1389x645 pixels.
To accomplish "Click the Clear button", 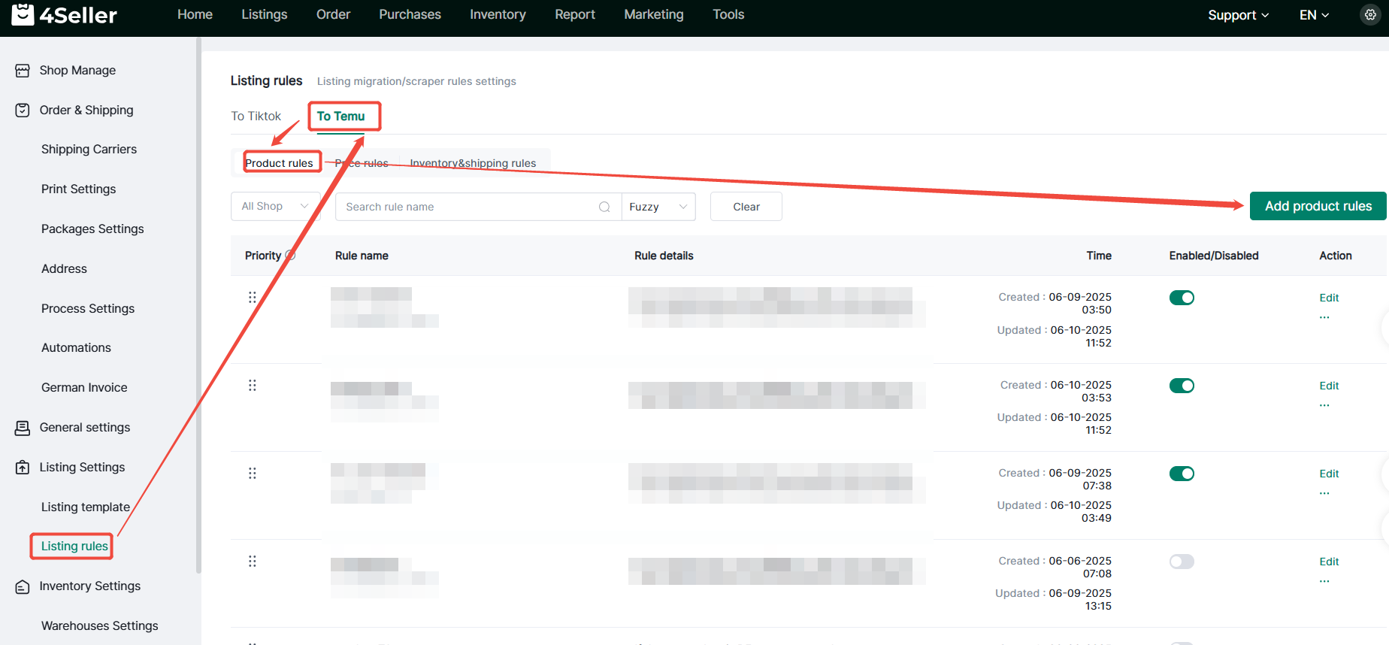I will click(746, 207).
